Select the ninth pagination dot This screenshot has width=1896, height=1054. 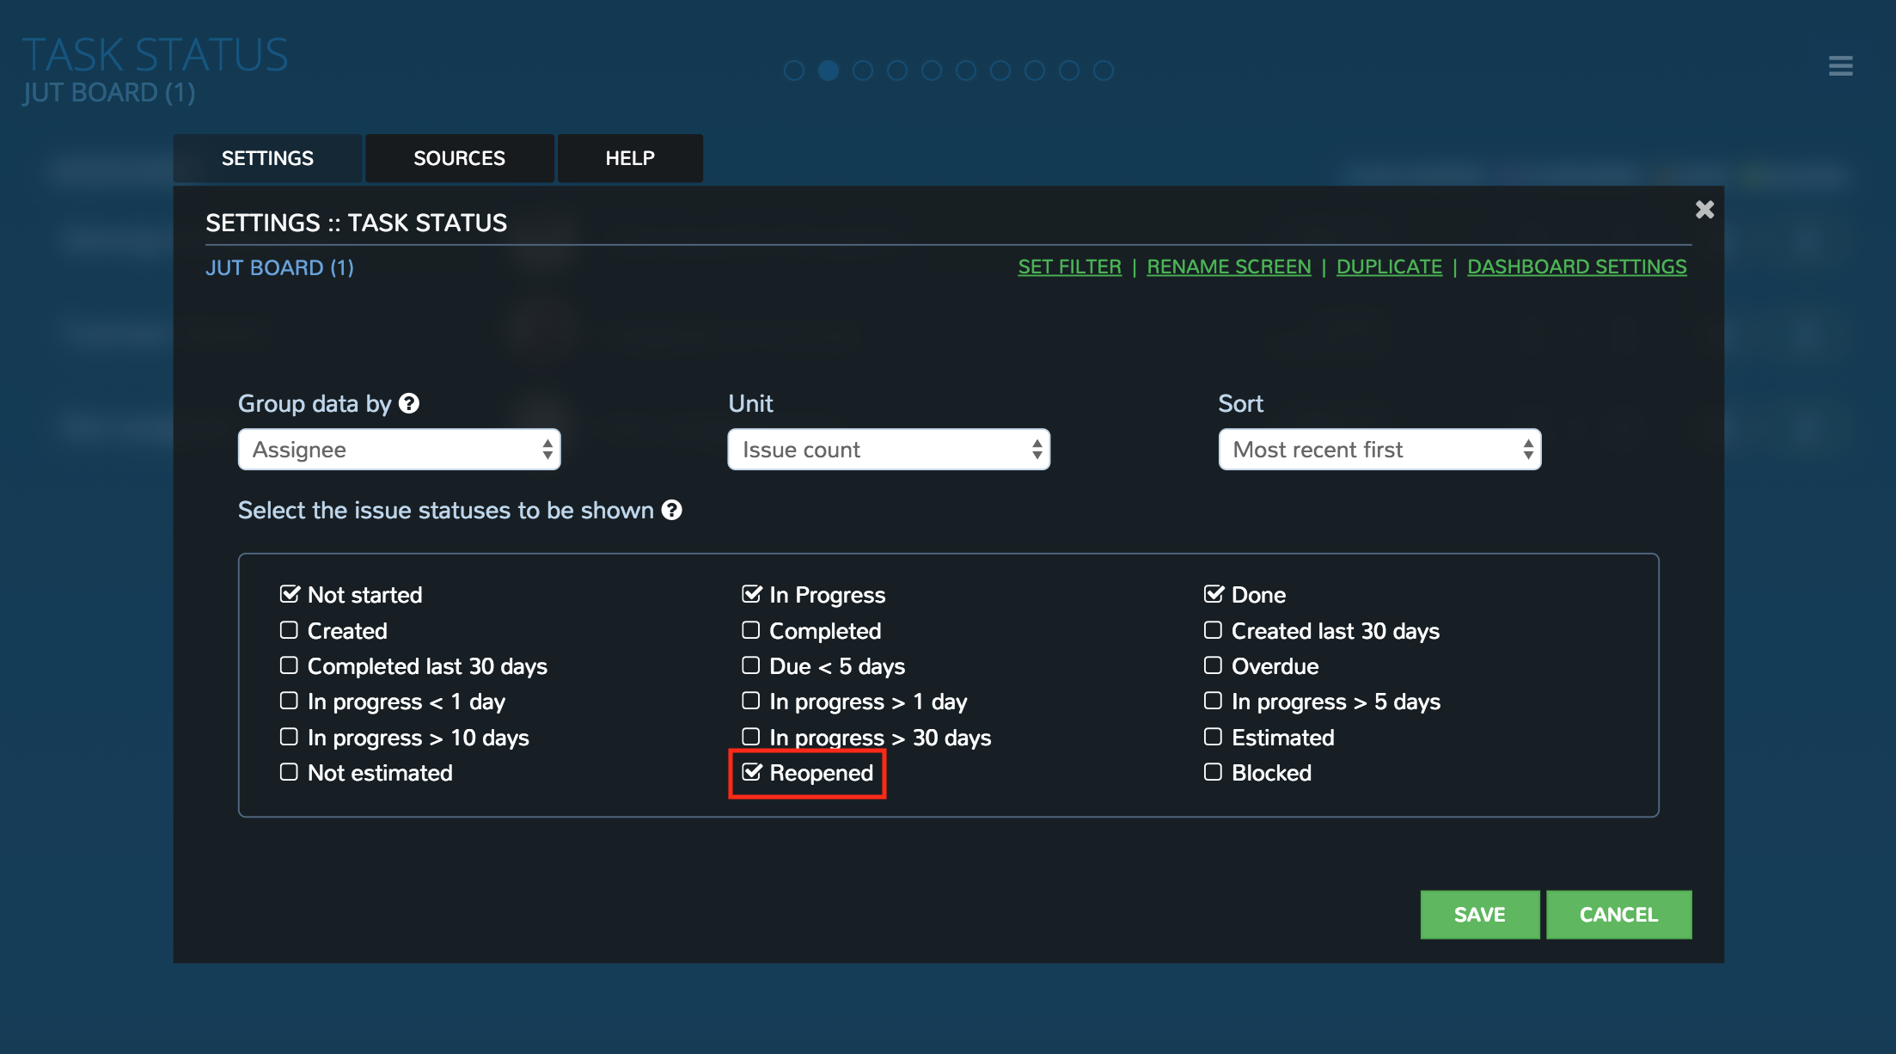1069,70
